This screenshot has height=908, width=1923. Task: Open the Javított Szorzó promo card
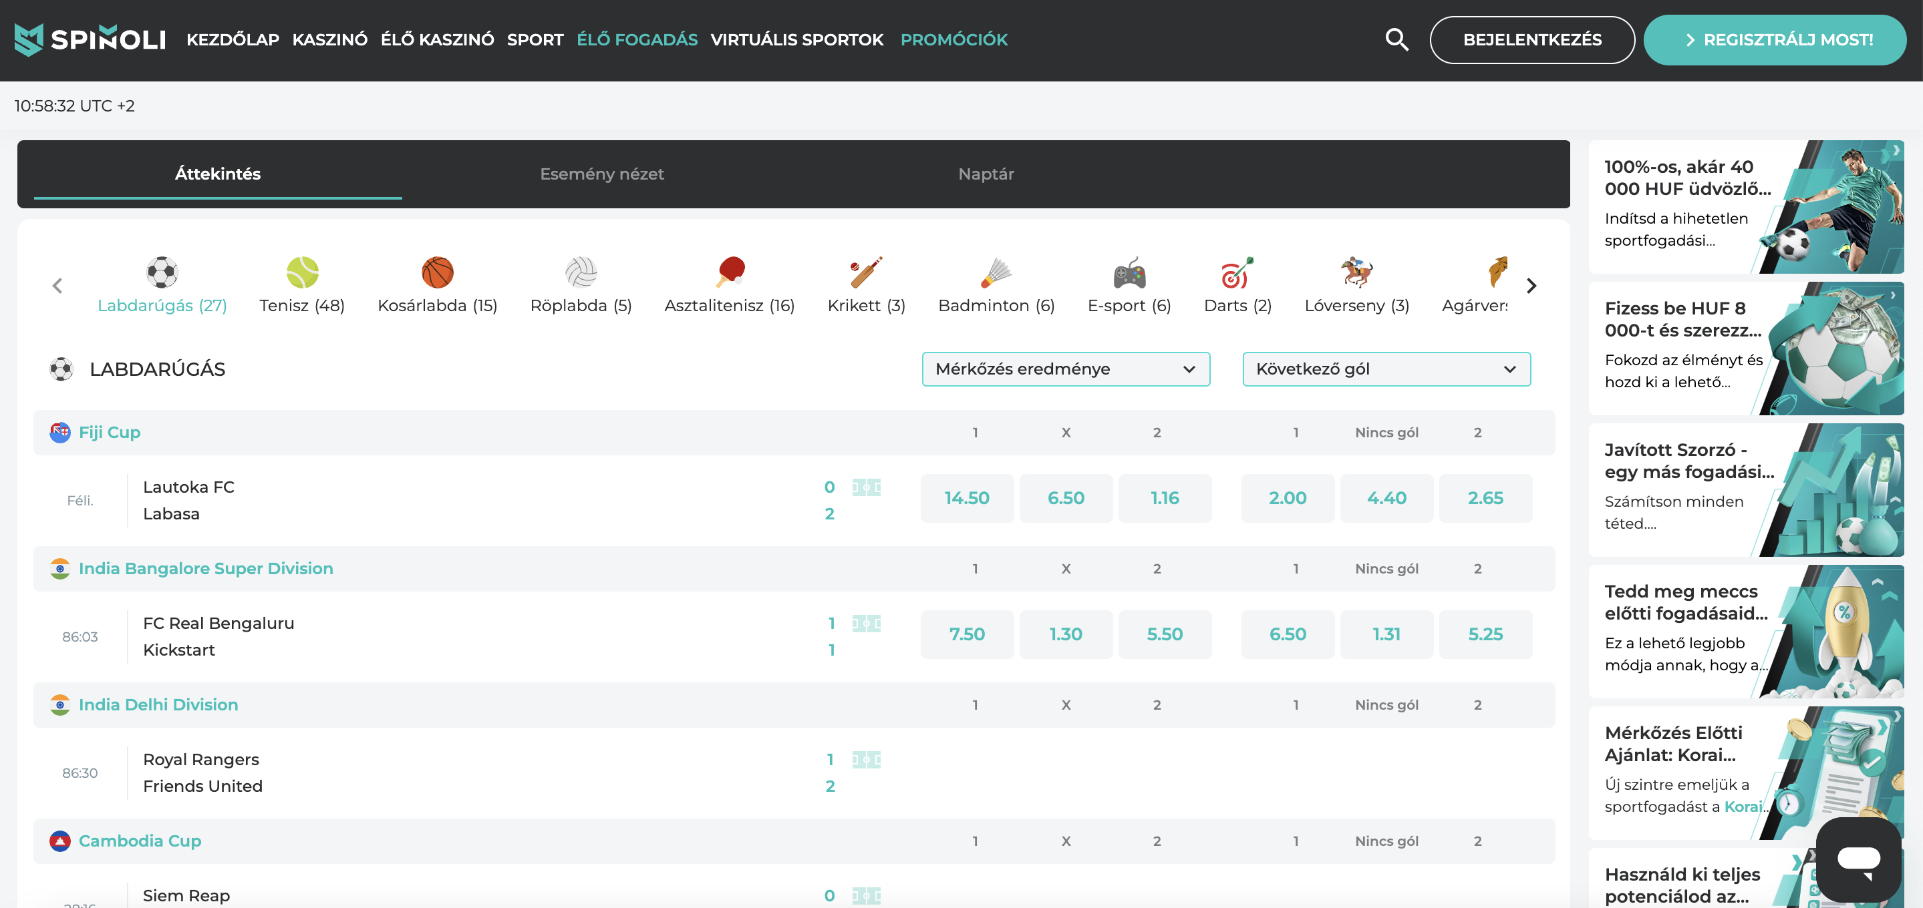coord(1745,490)
